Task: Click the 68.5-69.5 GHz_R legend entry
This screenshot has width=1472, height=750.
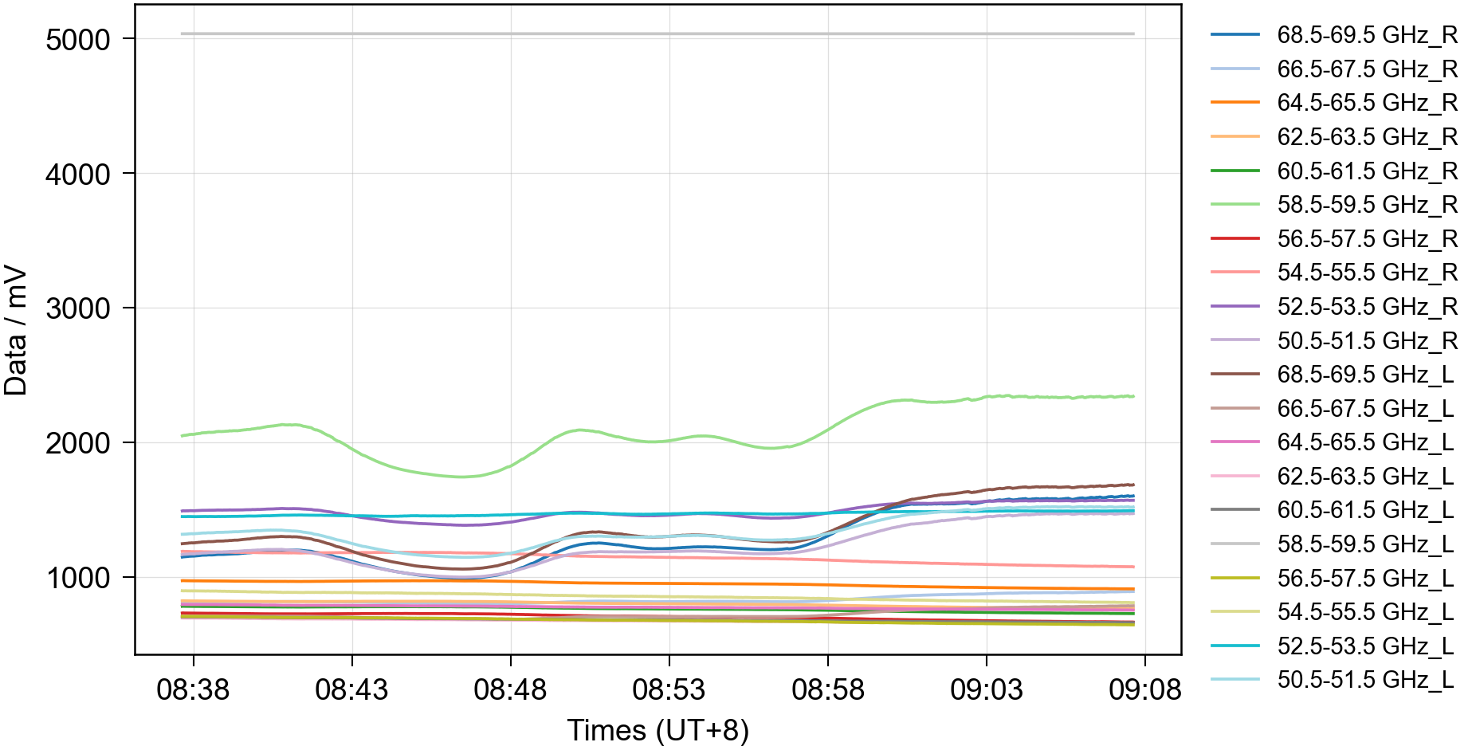Action: coord(1366,35)
